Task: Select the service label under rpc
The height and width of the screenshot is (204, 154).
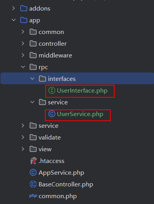Action: click(x=58, y=102)
